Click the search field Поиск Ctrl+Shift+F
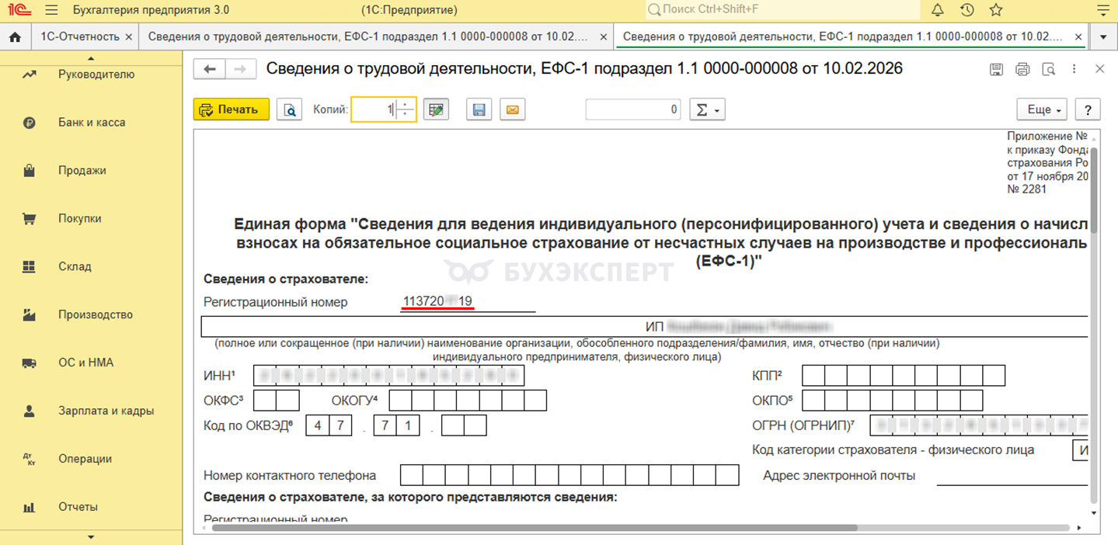The width and height of the screenshot is (1118, 545). (x=781, y=10)
